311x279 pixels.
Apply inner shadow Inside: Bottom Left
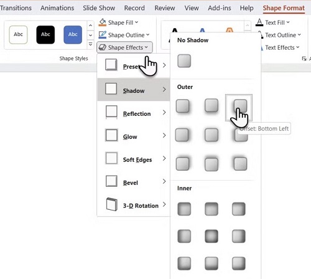pos(184,263)
